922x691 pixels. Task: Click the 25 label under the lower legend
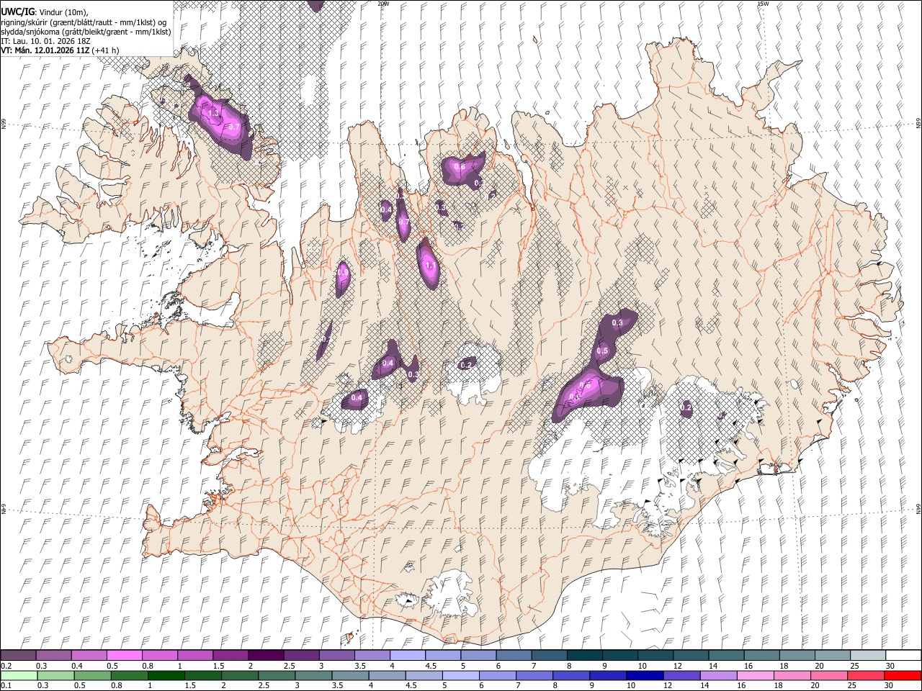[x=853, y=686]
